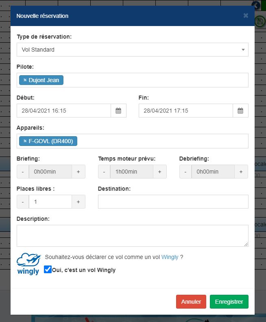Increase Temps moteur prévu duration
Screen dimensions: 266x322
pos(159,172)
